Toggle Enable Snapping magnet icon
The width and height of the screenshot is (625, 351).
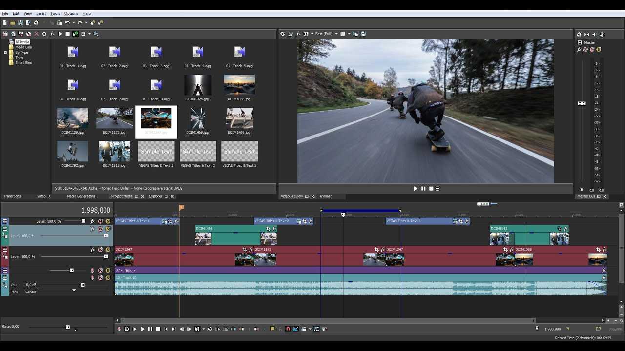tap(288, 329)
